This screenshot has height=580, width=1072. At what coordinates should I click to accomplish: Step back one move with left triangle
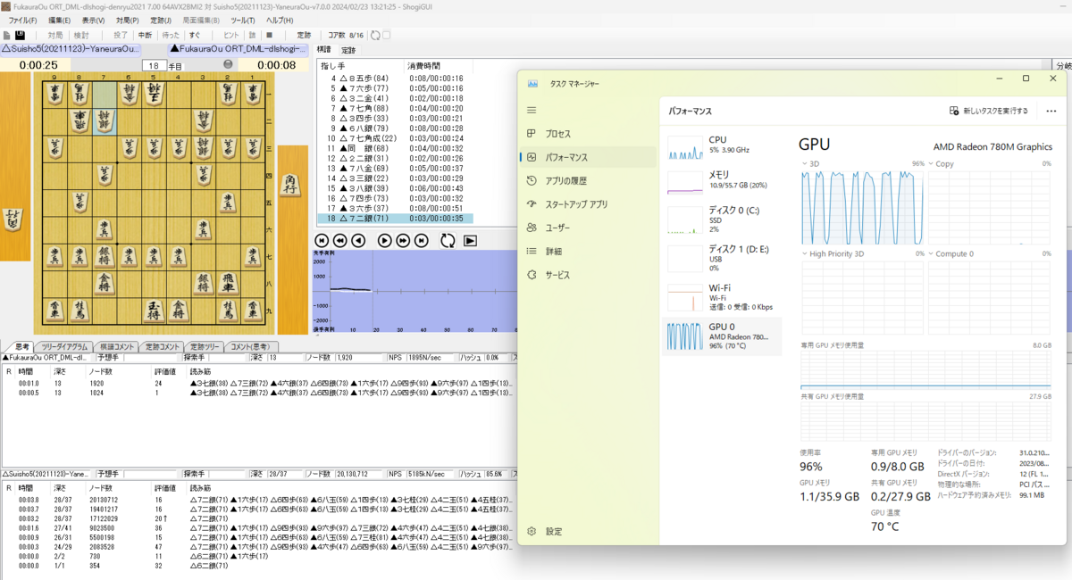(358, 240)
